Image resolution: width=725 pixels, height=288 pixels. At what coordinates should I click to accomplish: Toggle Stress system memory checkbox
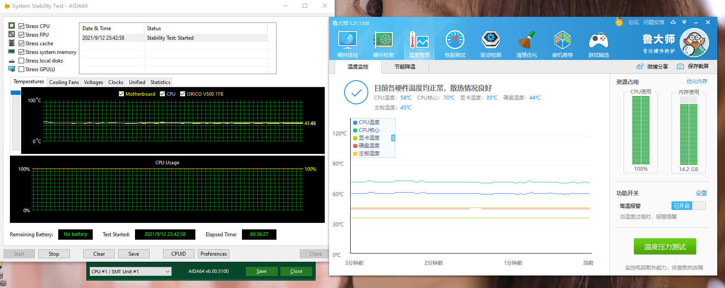(x=21, y=52)
